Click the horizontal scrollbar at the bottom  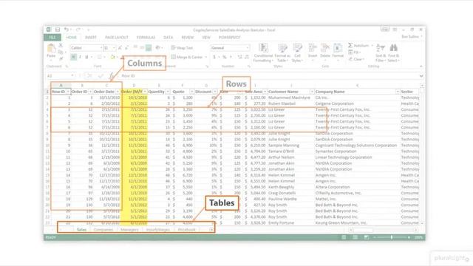coord(383,230)
